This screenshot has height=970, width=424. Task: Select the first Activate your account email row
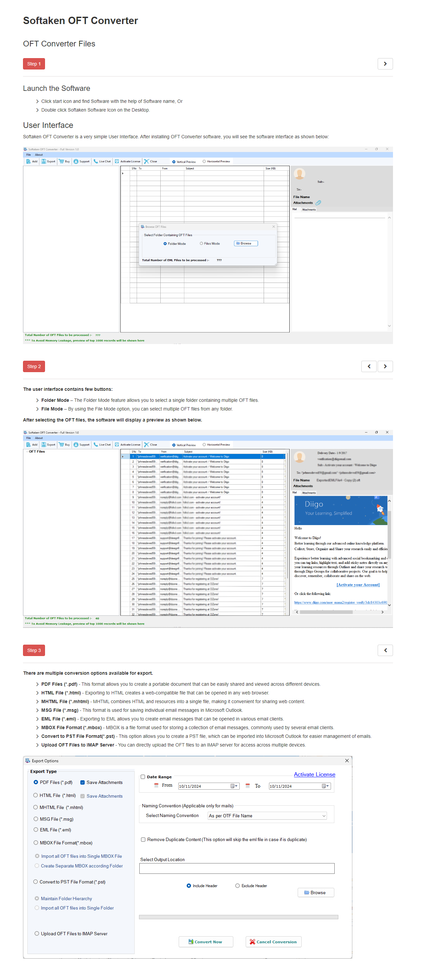(203, 456)
